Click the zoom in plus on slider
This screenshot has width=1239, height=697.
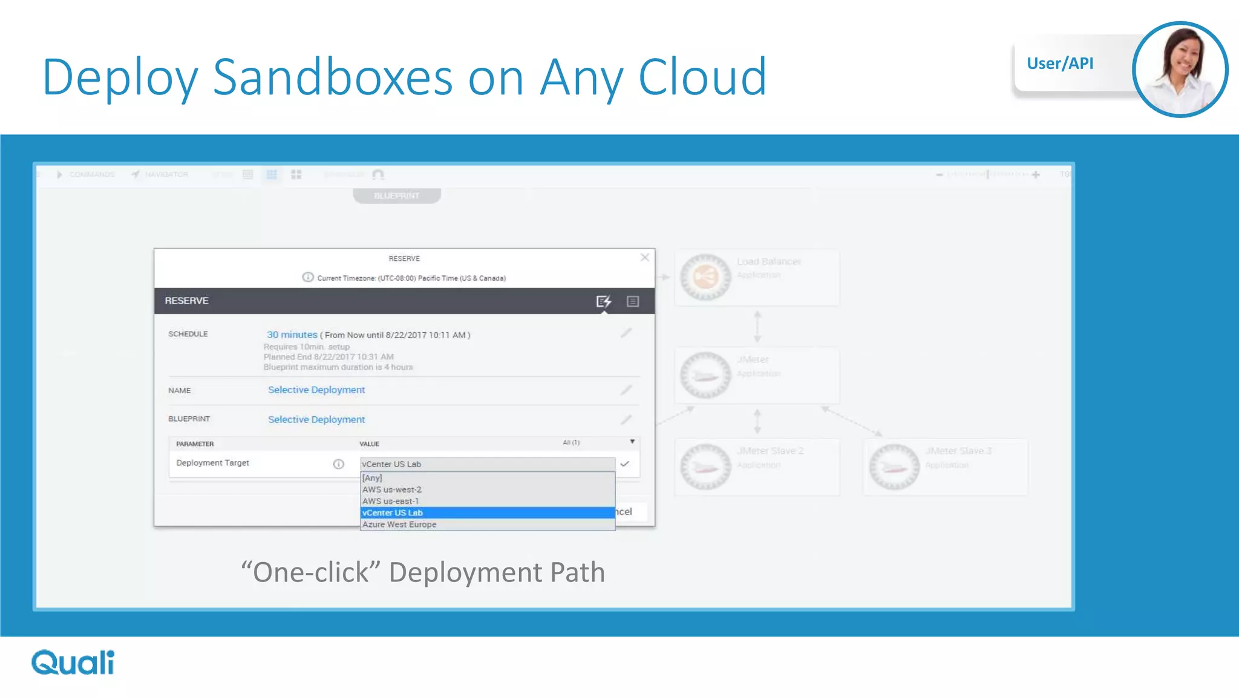(x=1036, y=175)
